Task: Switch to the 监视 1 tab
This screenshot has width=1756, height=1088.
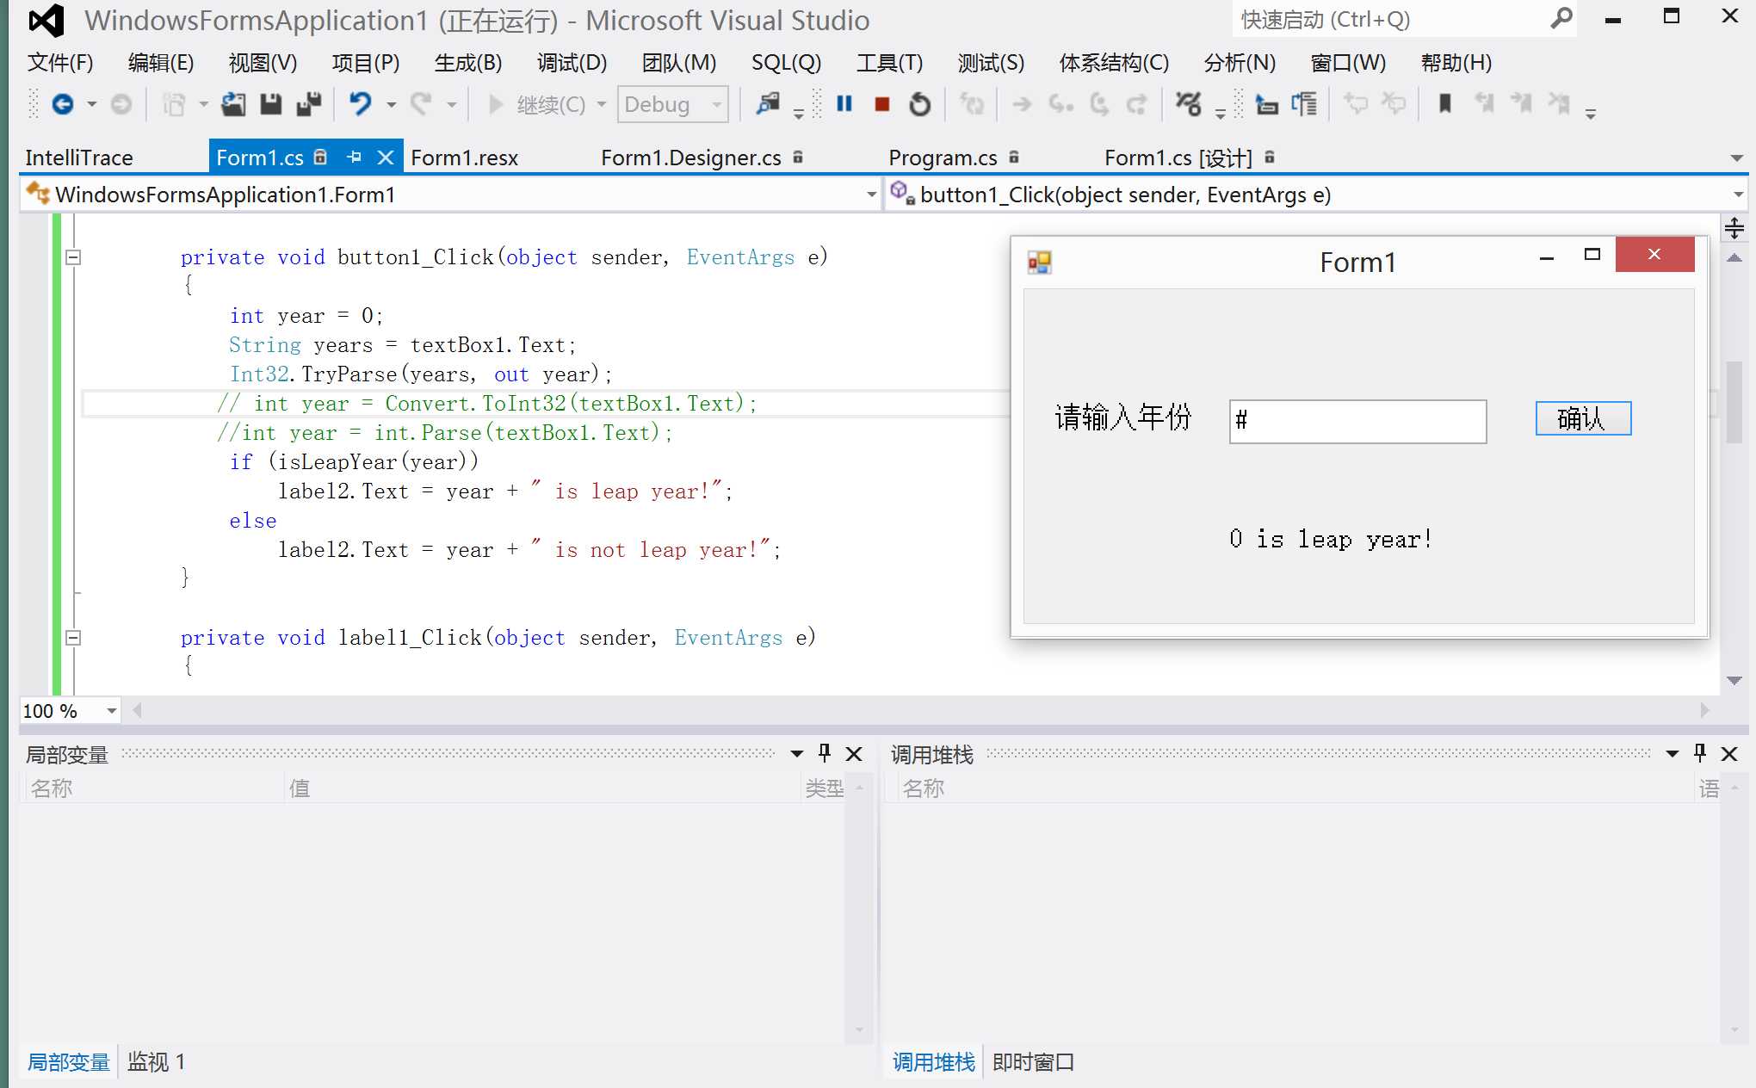Action: pos(157,1061)
